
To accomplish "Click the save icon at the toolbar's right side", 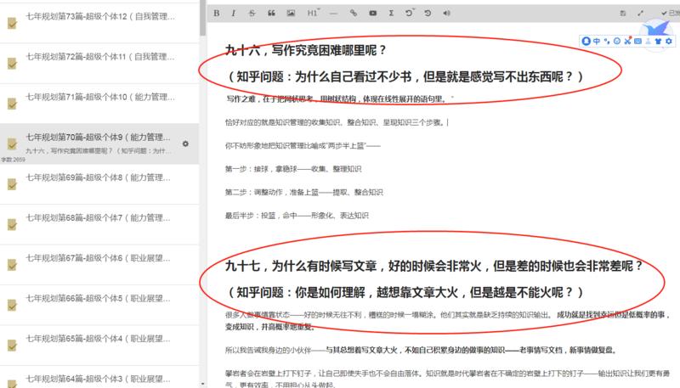I will click(x=623, y=13).
